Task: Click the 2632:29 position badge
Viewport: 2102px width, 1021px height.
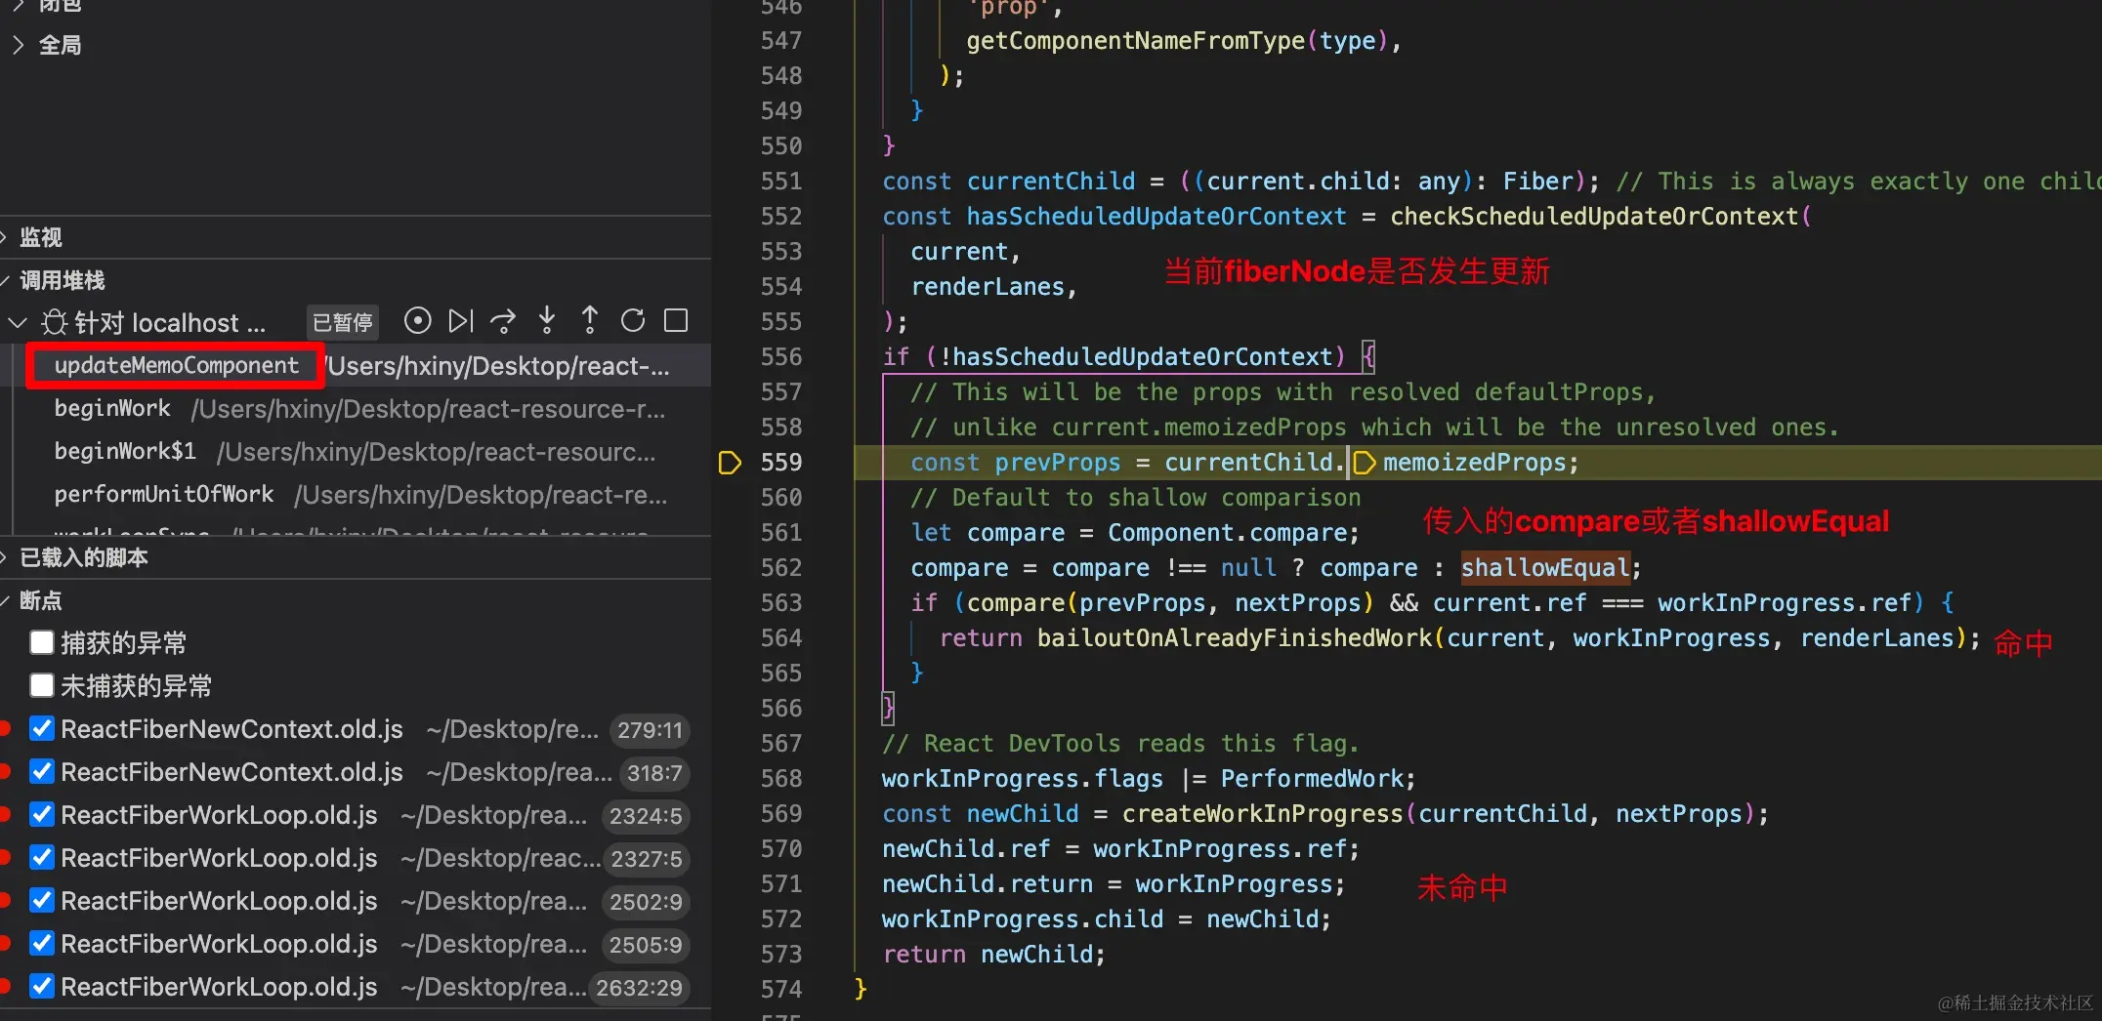Action: coord(640,988)
